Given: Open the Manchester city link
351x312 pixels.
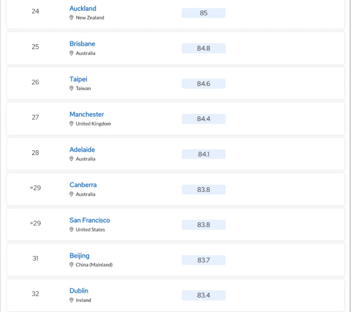Looking at the screenshot, I should (87, 114).
